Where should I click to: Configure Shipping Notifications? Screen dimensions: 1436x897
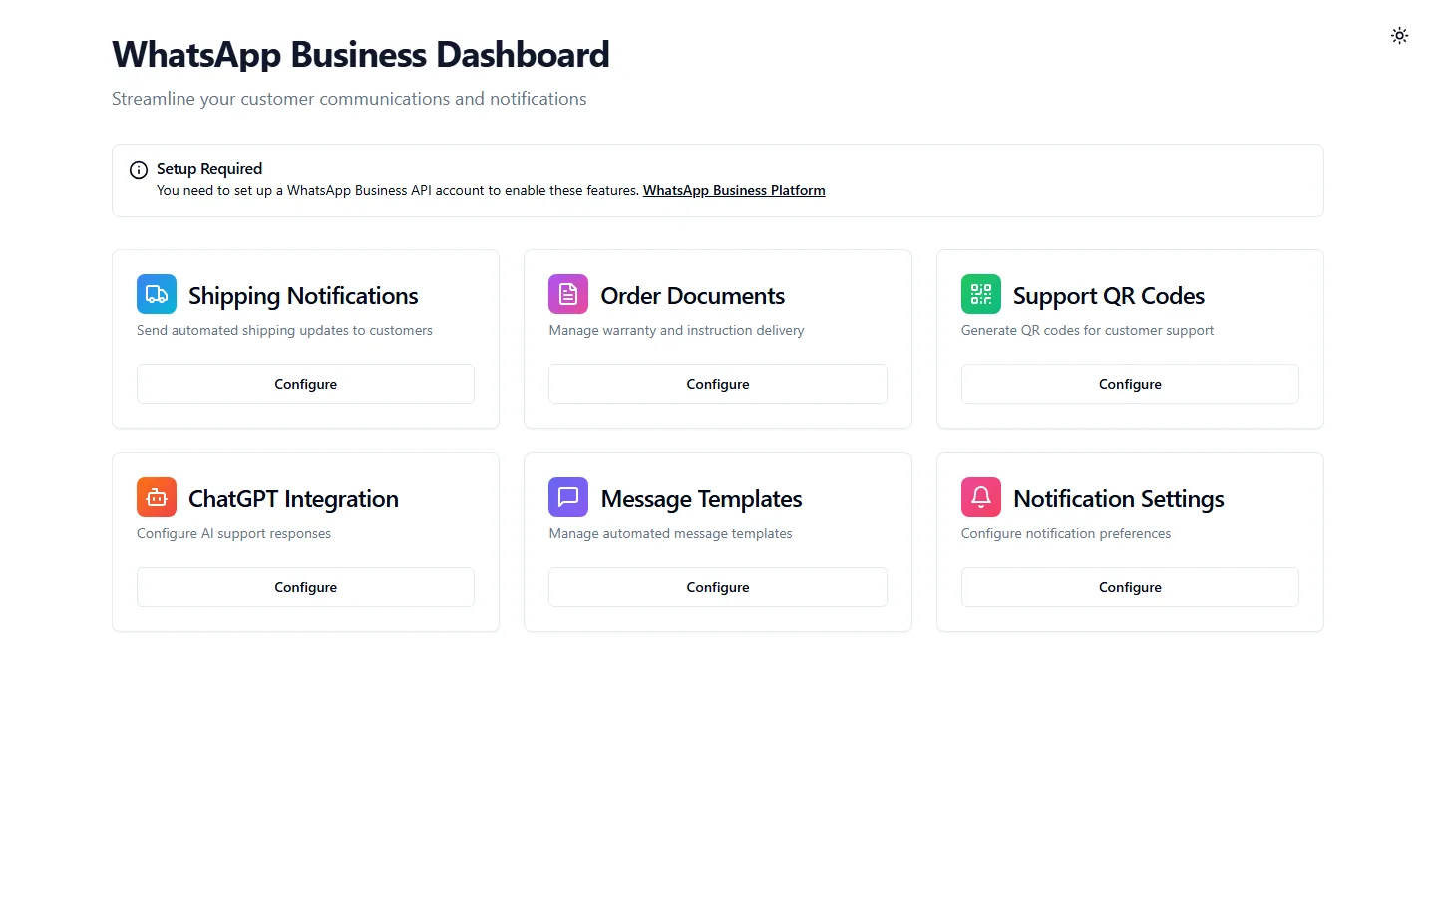click(x=305, y=384)
